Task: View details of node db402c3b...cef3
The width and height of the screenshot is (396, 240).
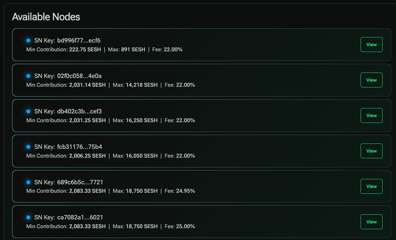Action: (371, 115)
